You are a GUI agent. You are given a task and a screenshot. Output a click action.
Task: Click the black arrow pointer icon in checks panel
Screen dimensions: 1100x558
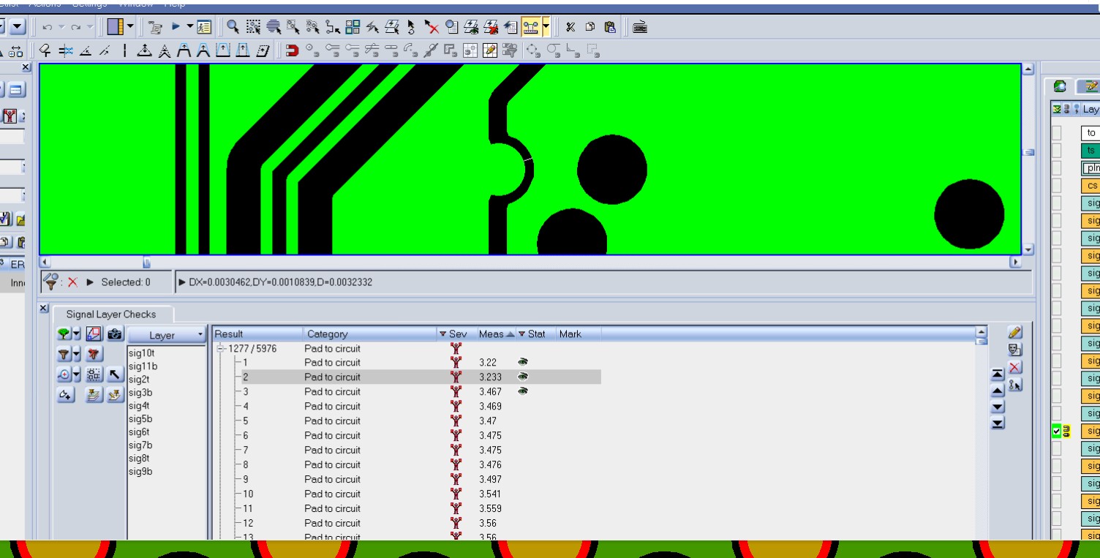(115, 375)
